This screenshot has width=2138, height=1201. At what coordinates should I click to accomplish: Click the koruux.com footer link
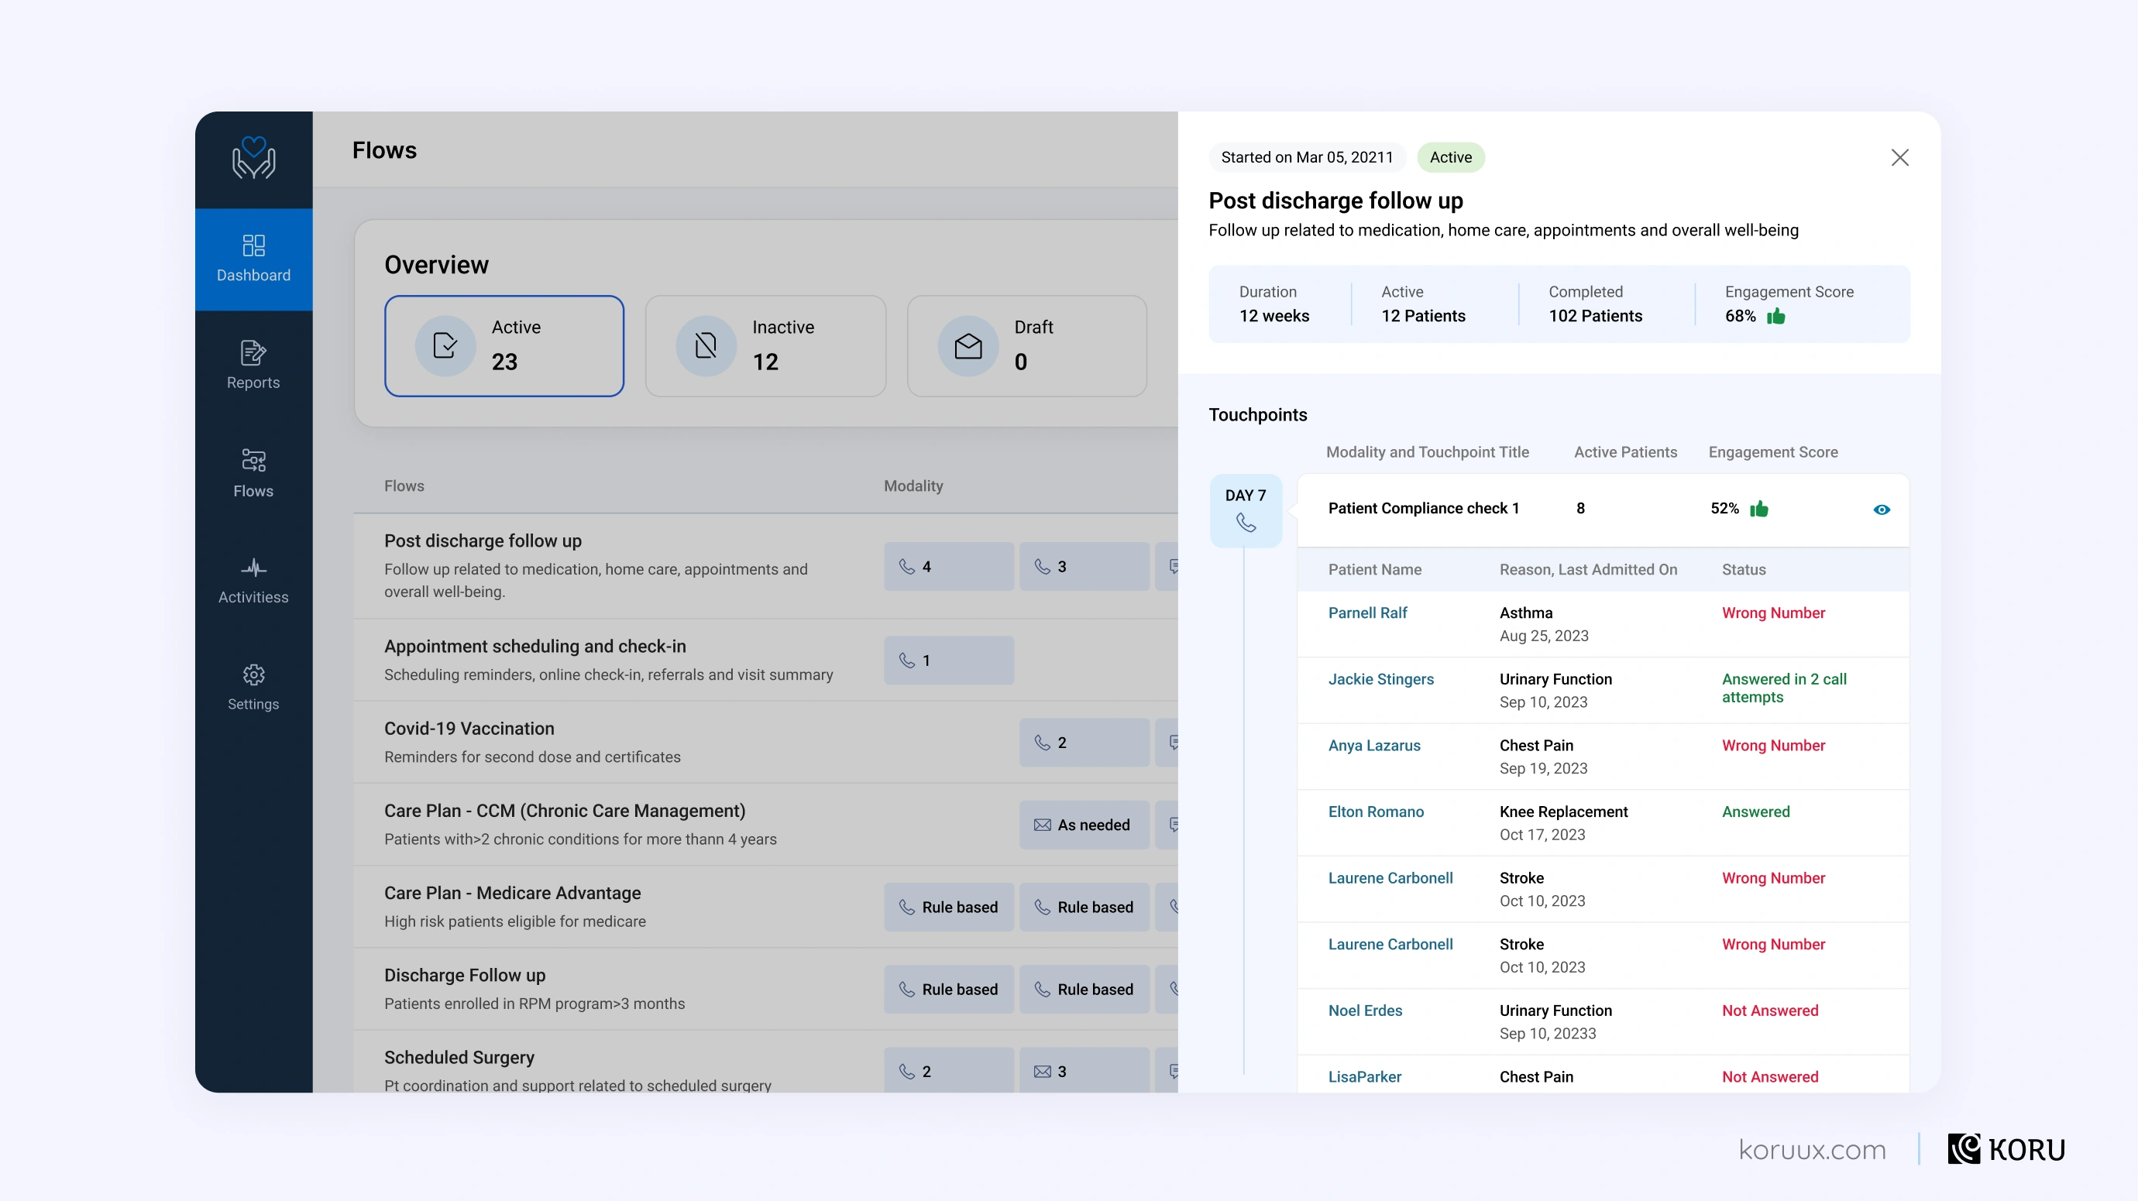pyautogui.click(x=1812, y=1150)
